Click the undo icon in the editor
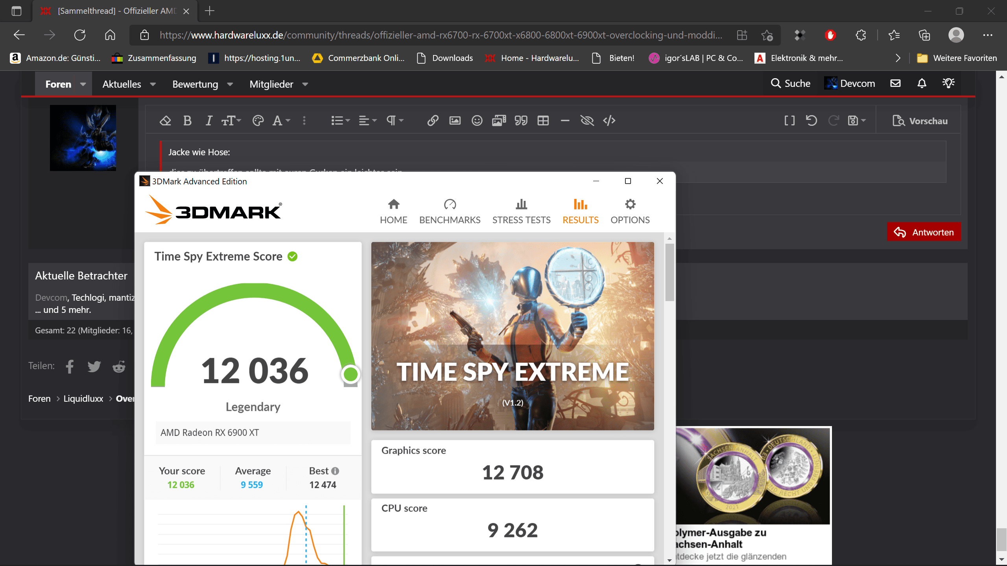The height and width of the screenshot is (566, 1007). 811,121
